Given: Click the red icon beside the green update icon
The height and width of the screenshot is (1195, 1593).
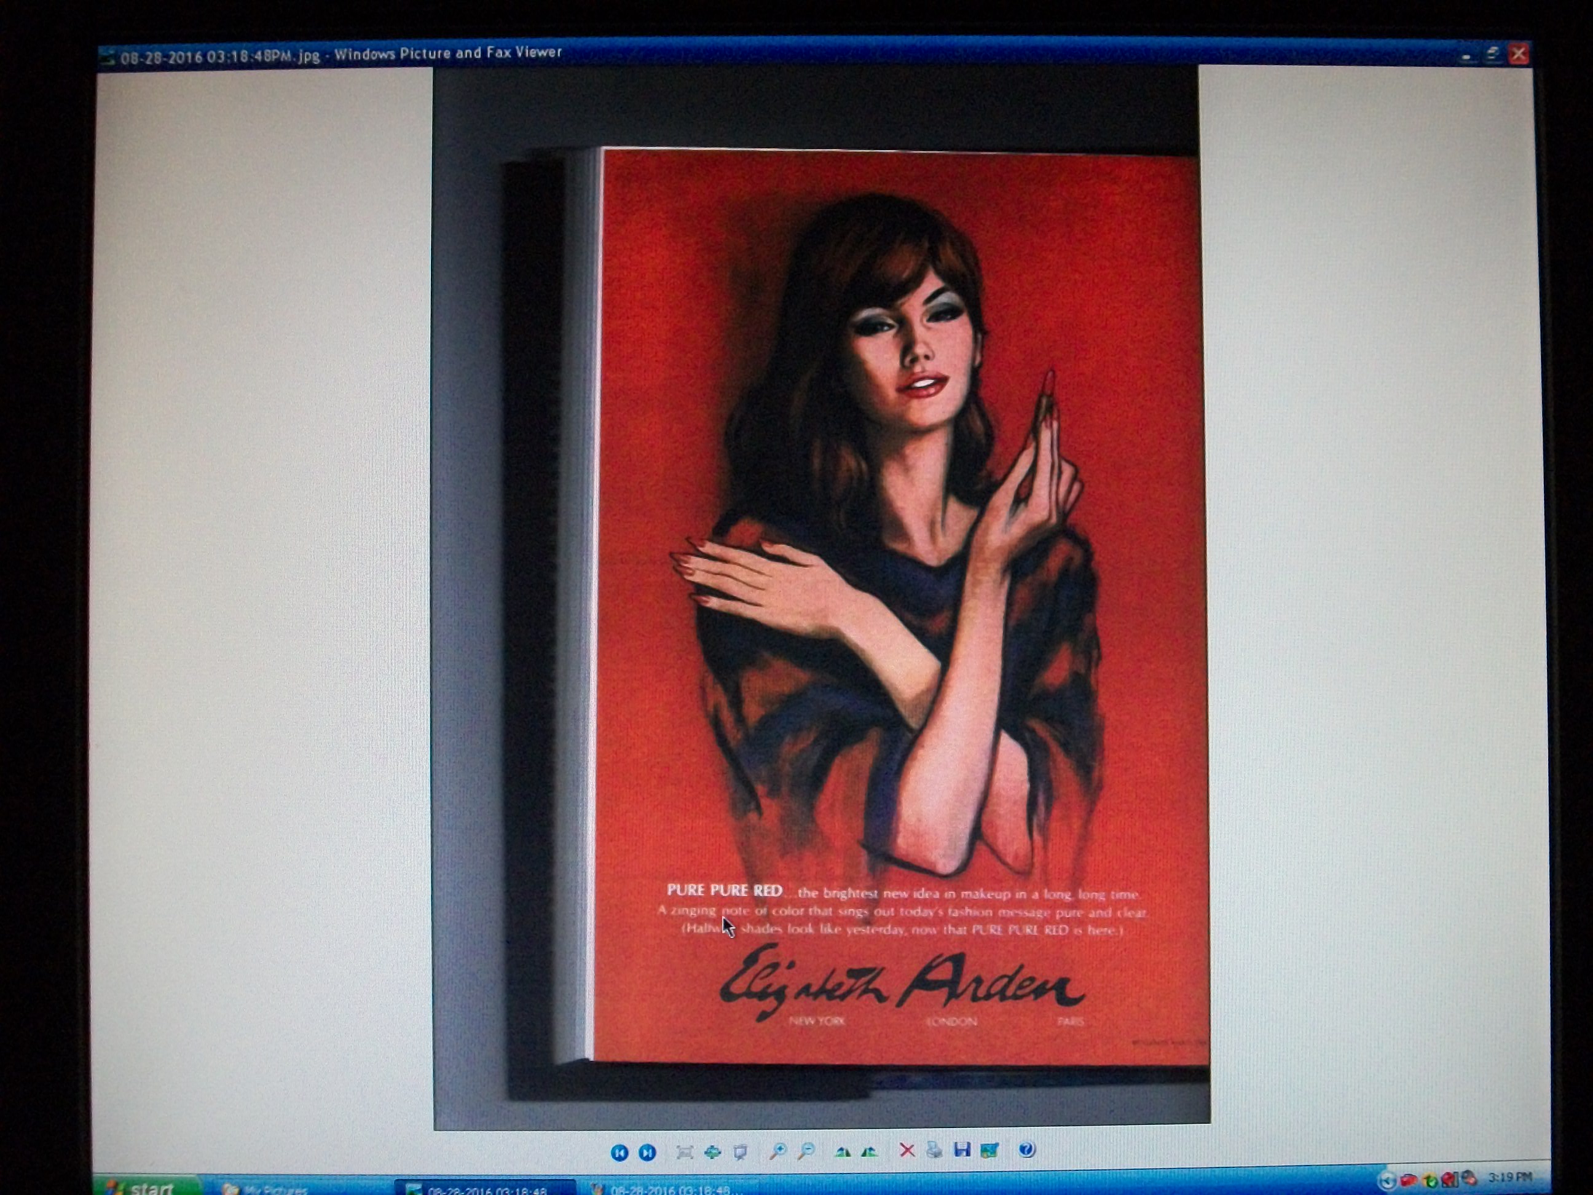Looking at the screenshot, I should 1449,1179.
